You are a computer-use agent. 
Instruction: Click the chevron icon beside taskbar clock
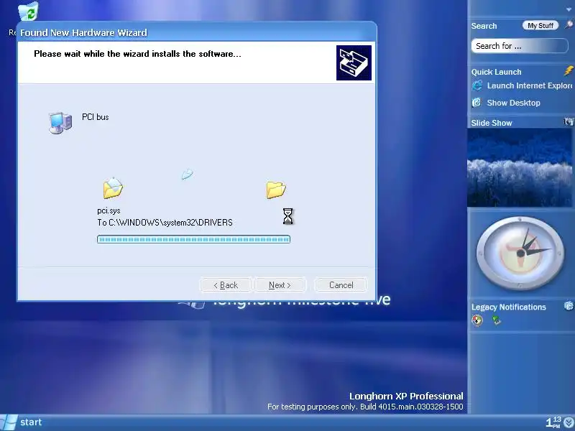569,422
